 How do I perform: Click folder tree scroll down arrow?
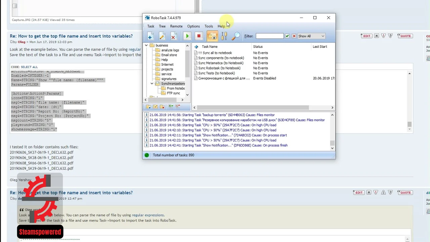[x=187, y=95]
